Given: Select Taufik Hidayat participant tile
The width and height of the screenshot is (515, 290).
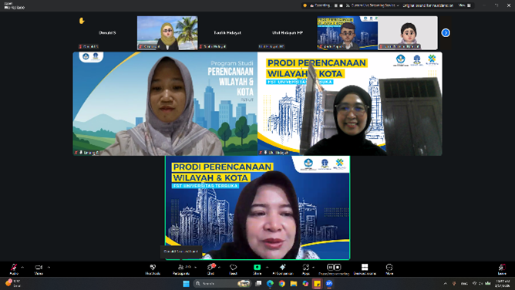Looking at the screenshot, I should coord(227,33).
